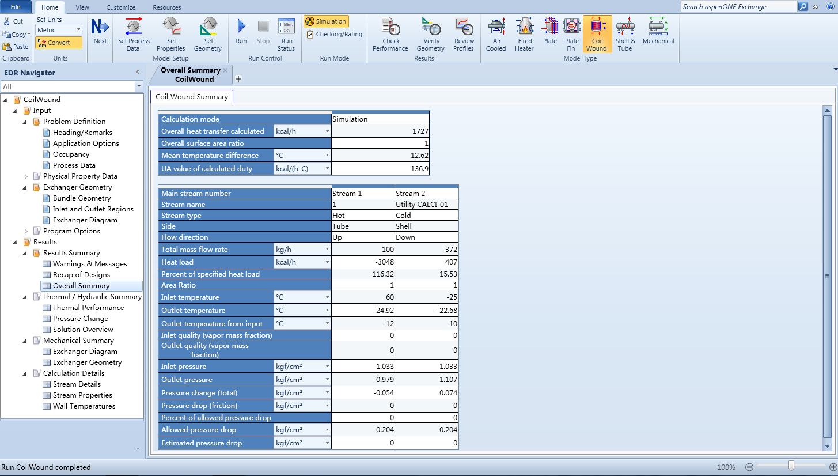Click the zoom out minus button
The image size is (838, 476).
coord(749,467)
